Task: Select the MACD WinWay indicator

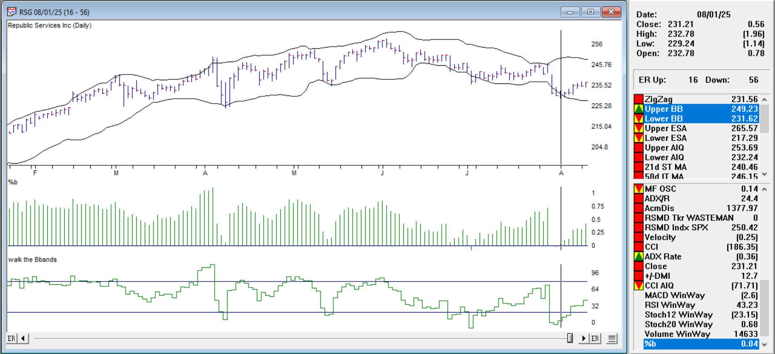Action: pyautogui.click(x=701, y=295)
